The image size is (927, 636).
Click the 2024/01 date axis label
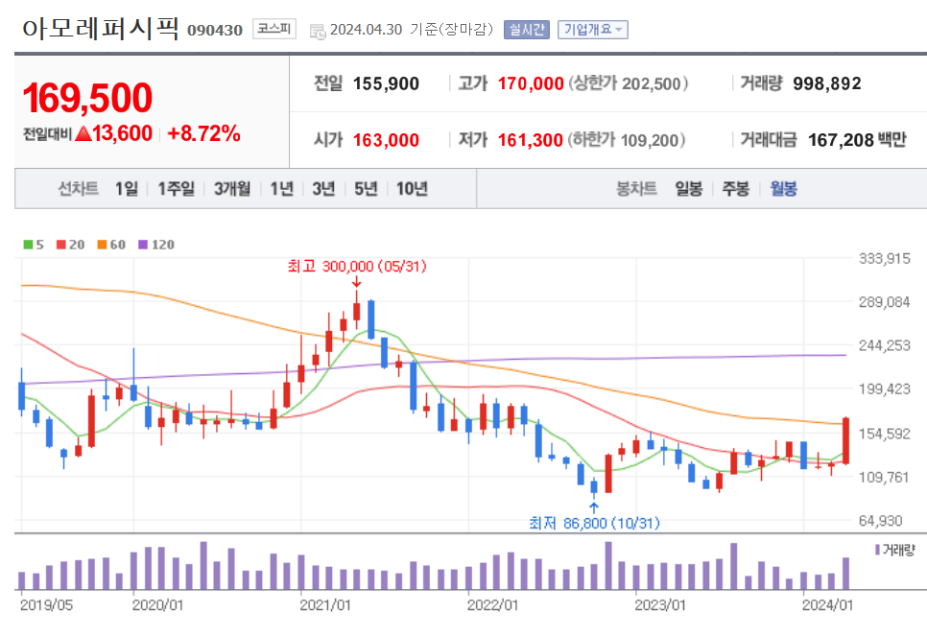pos(827,605)
